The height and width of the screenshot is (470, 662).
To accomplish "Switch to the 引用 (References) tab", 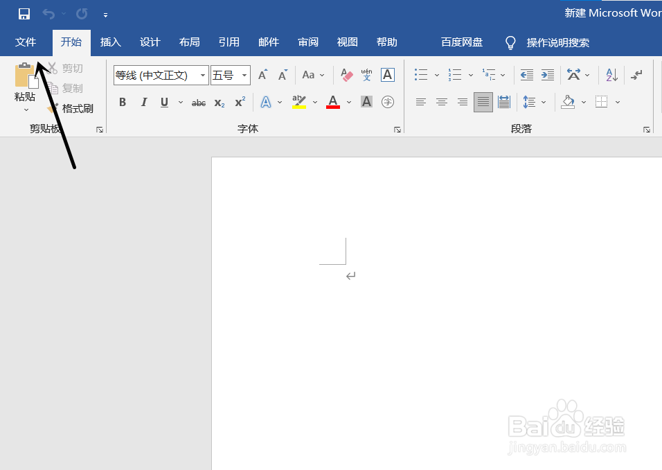I will 229,42.
